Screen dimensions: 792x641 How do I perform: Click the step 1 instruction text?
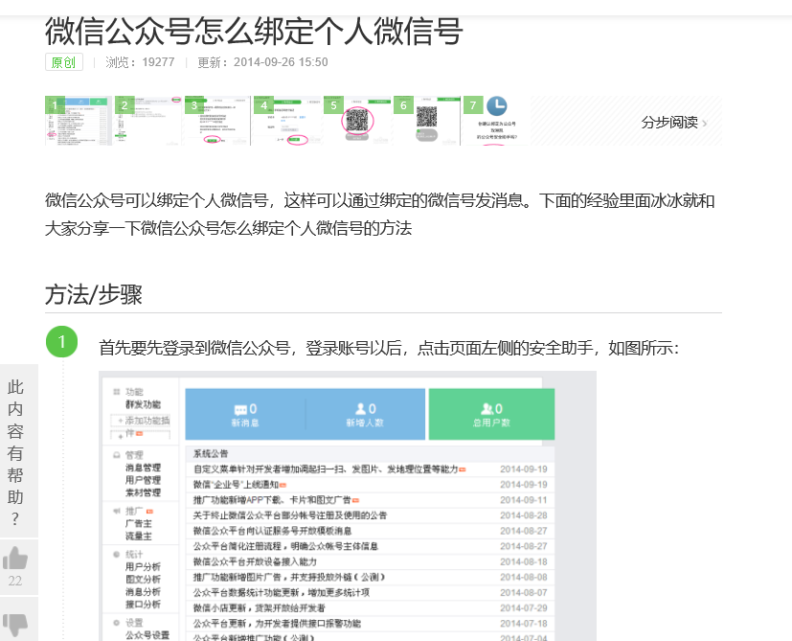click(389, 349)
